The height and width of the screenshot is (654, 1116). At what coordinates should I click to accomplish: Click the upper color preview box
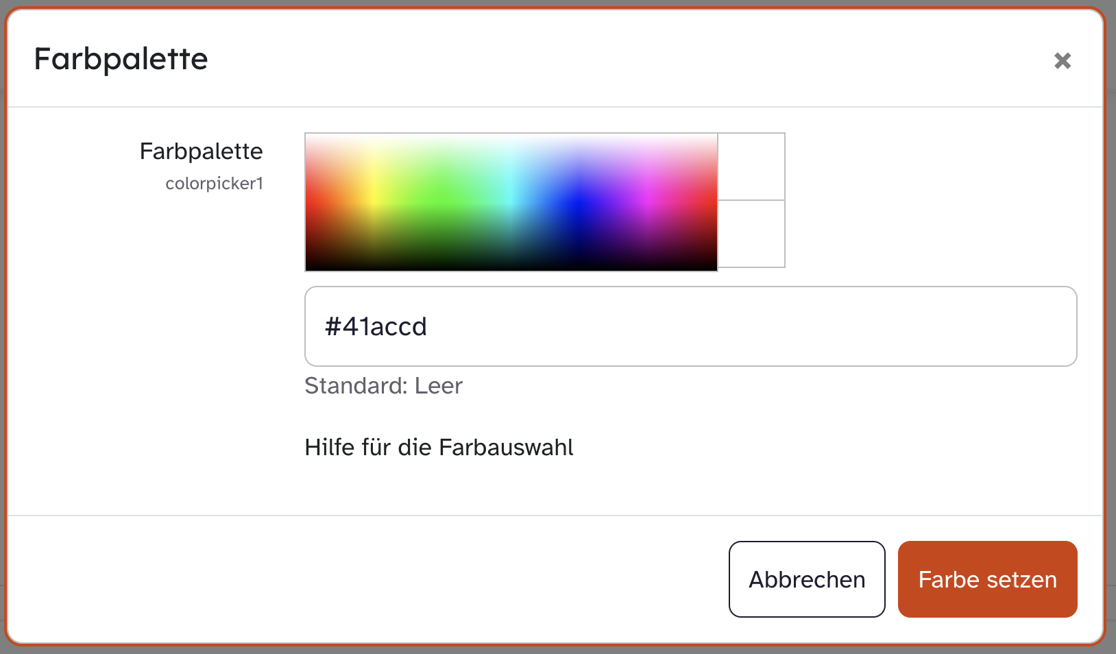751,167
